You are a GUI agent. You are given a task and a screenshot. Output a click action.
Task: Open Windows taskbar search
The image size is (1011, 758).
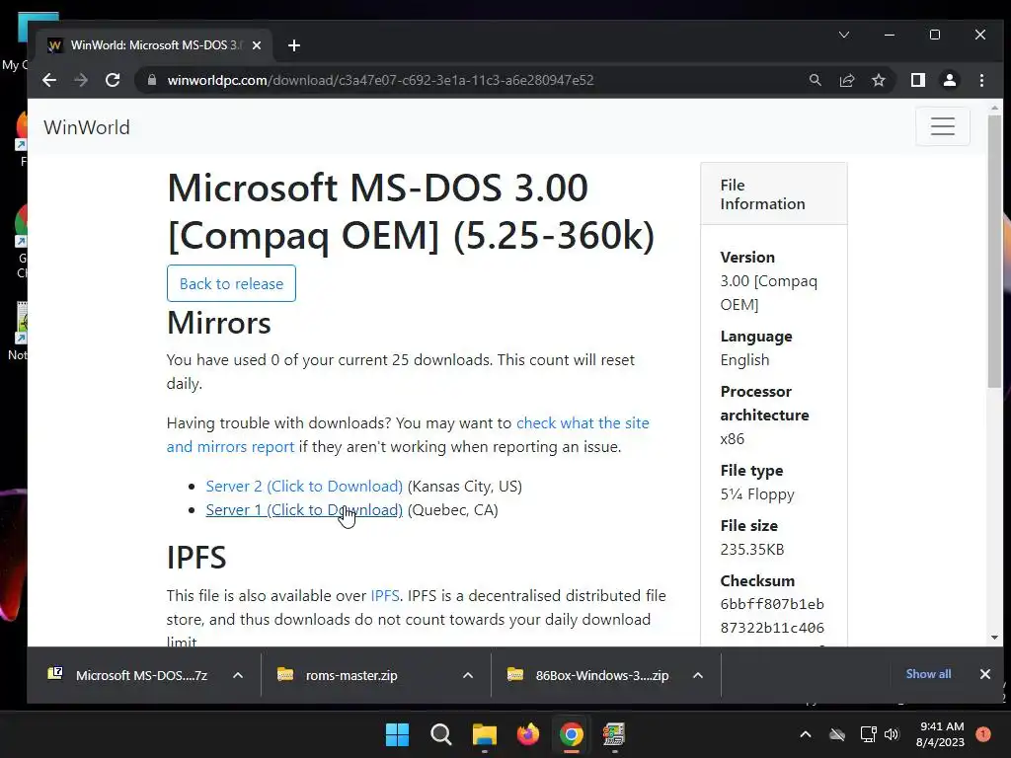pos(441,734)
